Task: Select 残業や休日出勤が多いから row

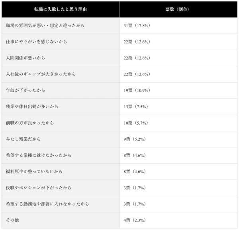Action: click(119, 107)
